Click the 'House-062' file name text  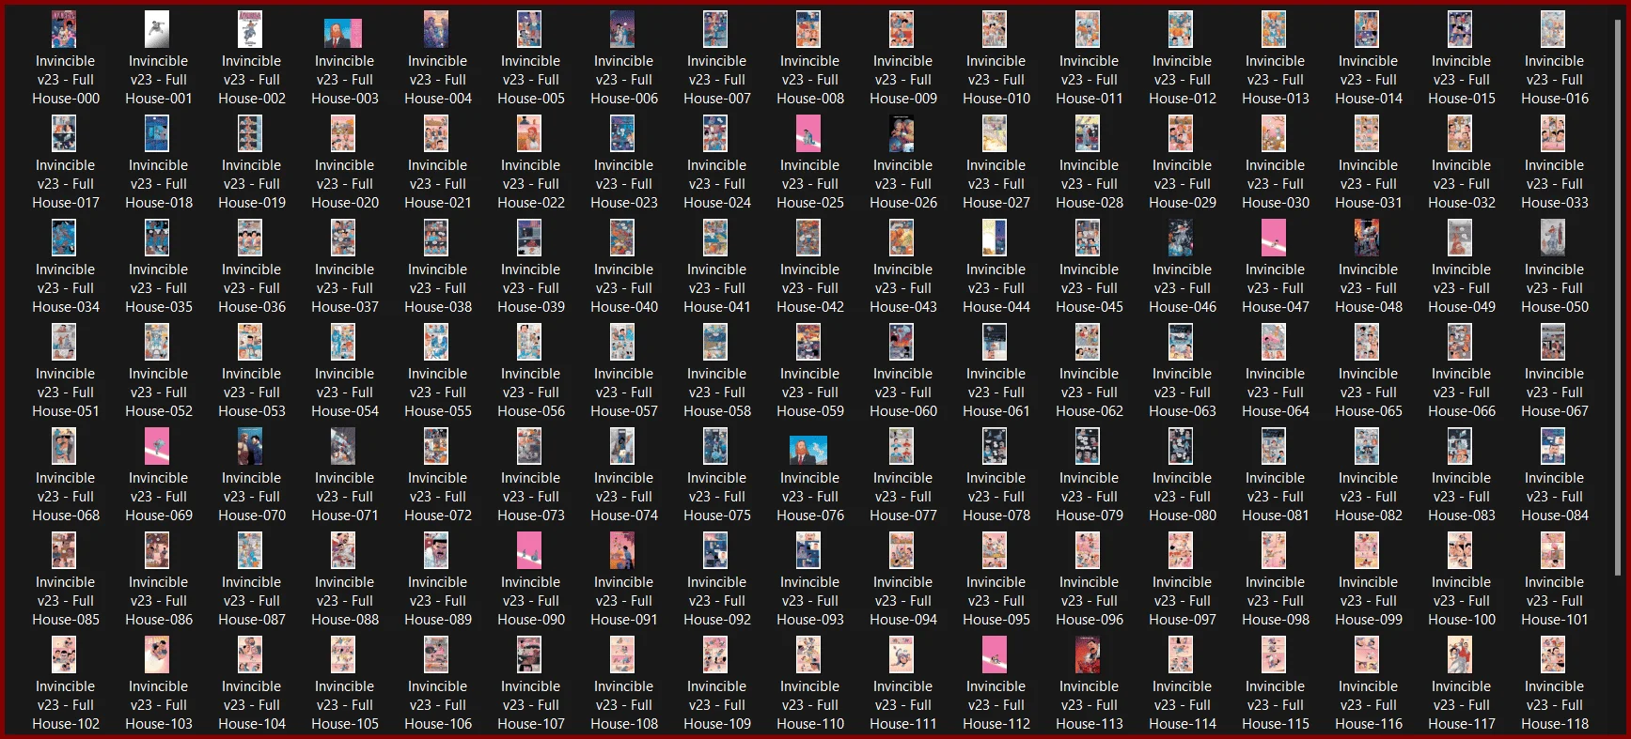tap(1090, 411)
